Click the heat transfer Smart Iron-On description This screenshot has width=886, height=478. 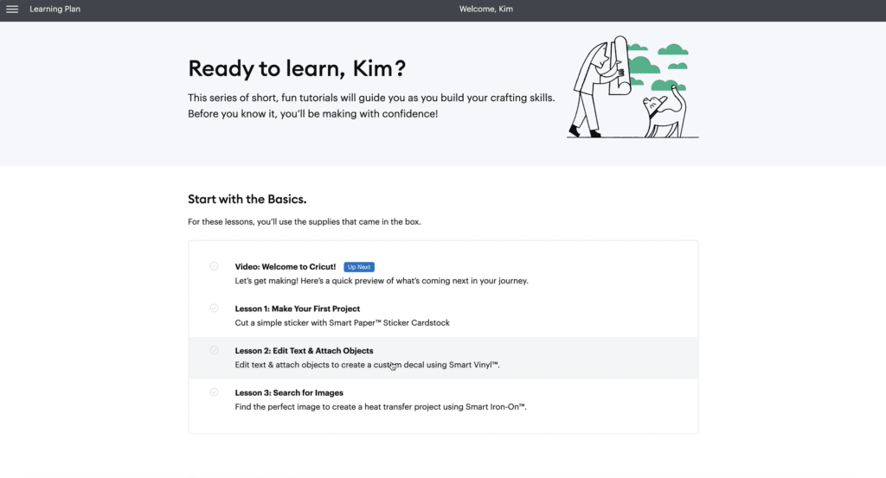(x=381, y=407)
